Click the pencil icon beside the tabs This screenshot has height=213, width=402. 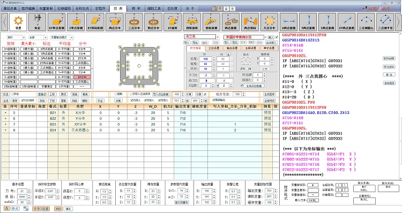[214, 9]
